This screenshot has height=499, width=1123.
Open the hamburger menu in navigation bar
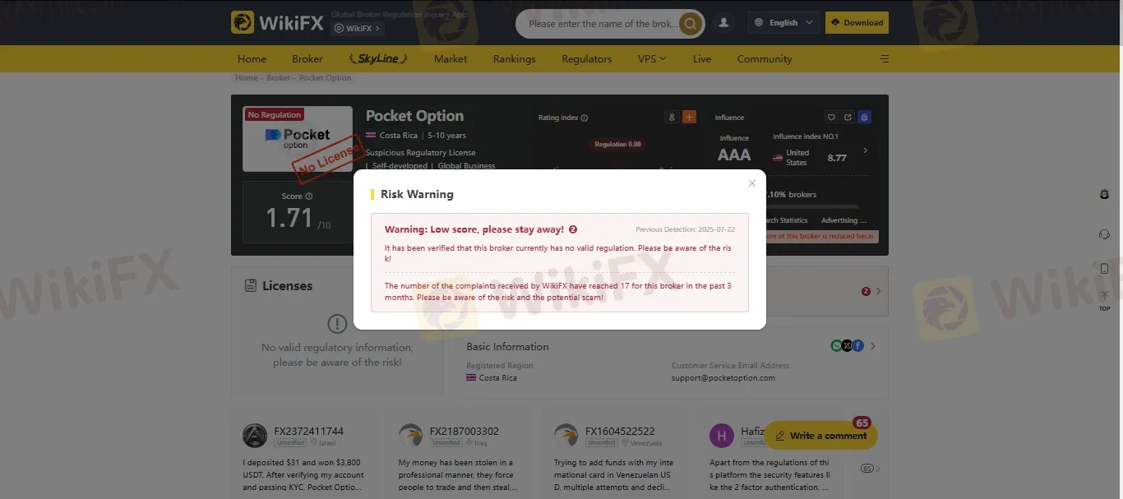(x=884, y=58)
